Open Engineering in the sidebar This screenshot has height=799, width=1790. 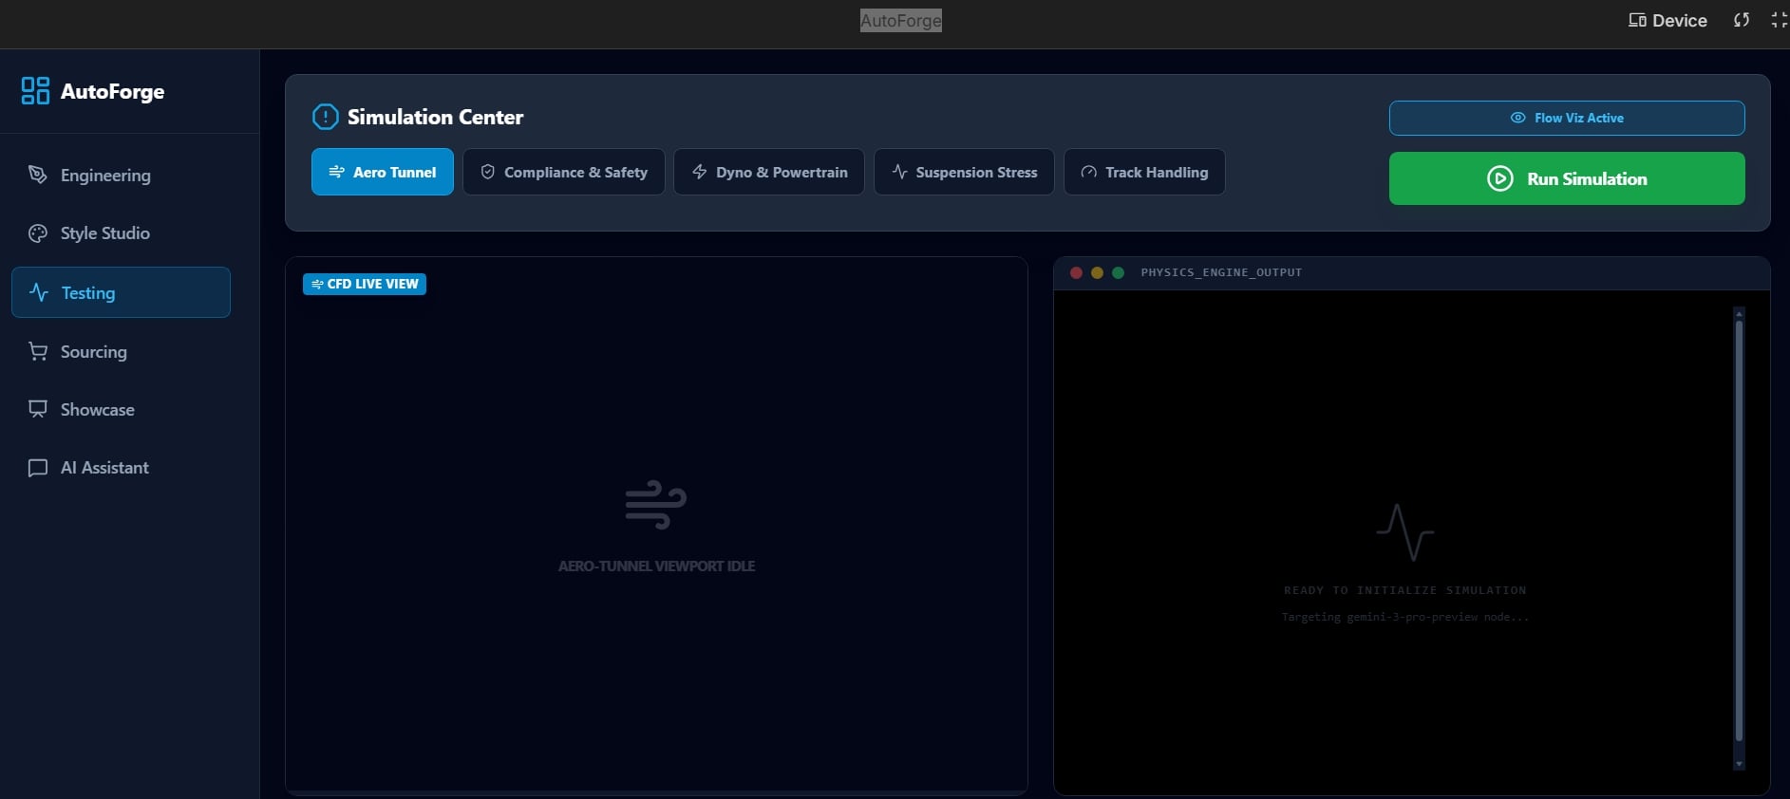104,176
